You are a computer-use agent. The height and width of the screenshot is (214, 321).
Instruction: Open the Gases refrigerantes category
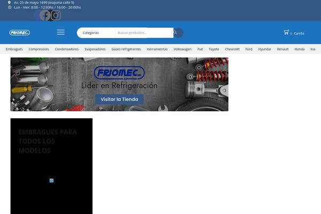(x=126, y=49)
